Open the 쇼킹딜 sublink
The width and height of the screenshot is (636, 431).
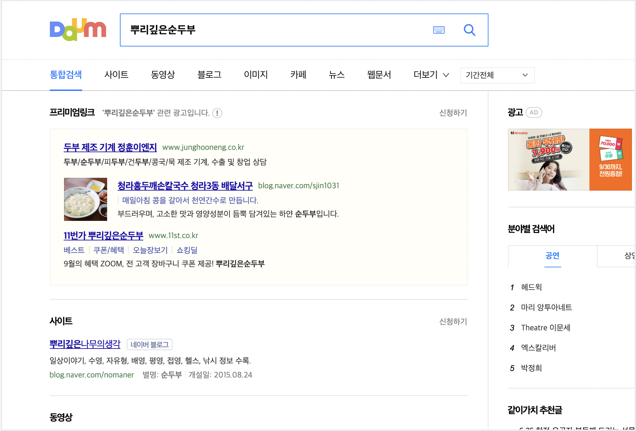click(187, 250)
